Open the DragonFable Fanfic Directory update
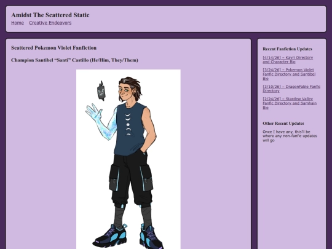 291,89
